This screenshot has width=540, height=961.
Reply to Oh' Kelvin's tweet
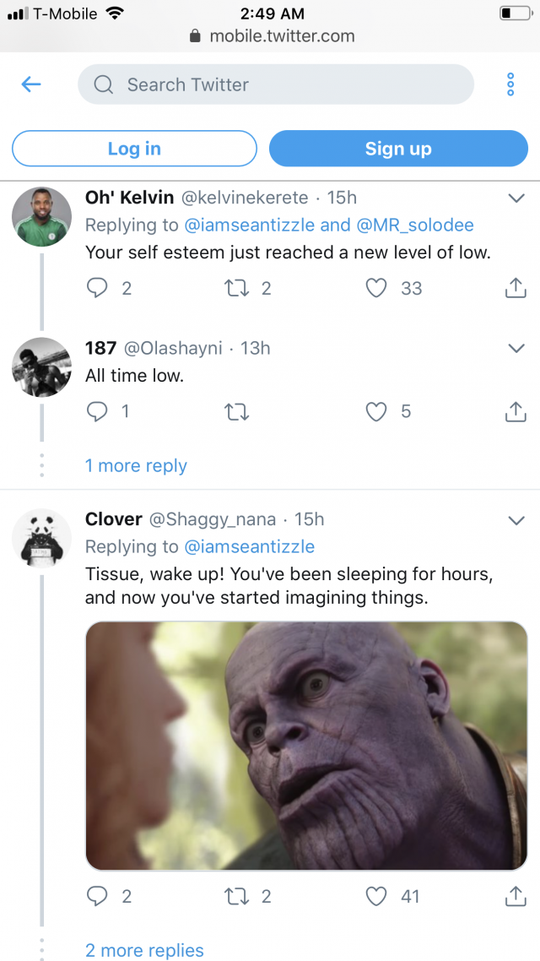[99, 288]
